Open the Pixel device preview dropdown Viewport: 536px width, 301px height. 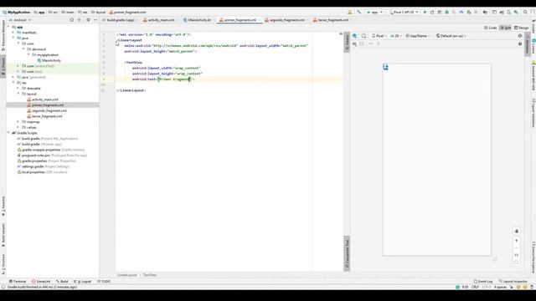379,36
